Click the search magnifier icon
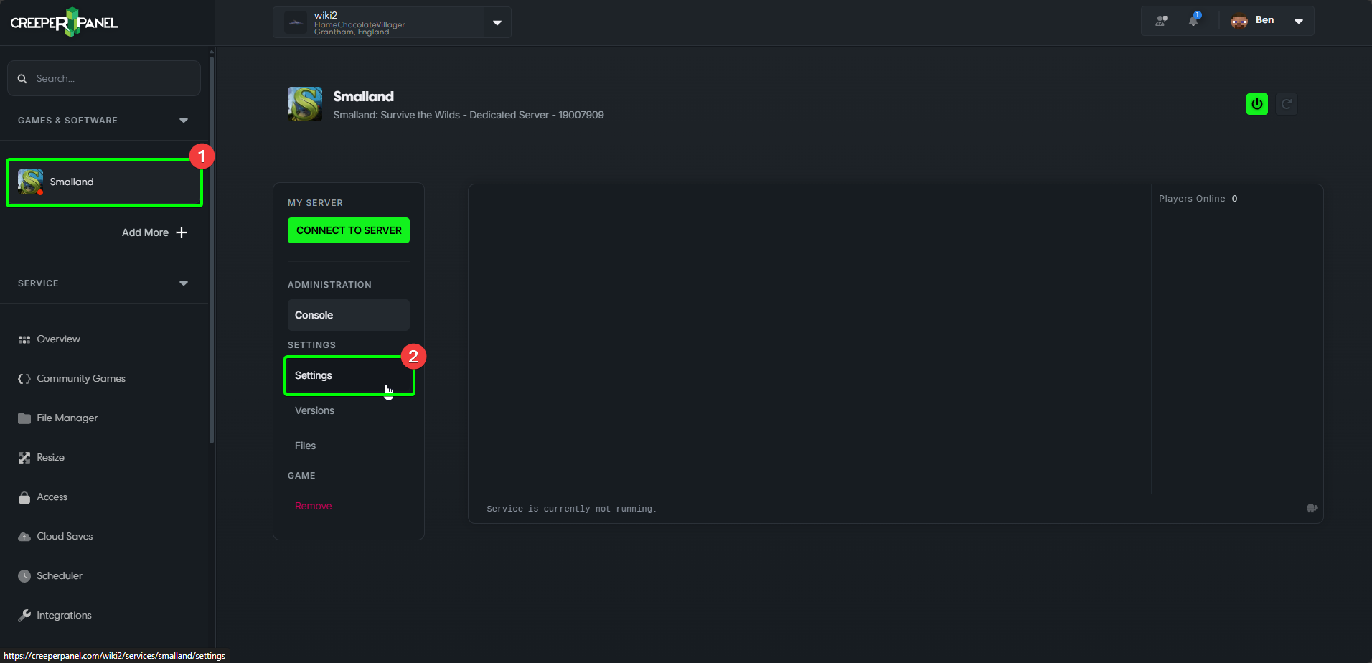The image size is (1372, 663). 22,78
